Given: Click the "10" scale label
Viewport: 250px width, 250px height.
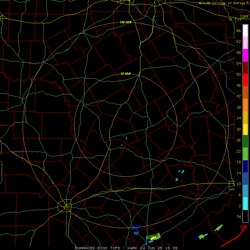Looking at the screenshot, I should click(x=239, y=184).
